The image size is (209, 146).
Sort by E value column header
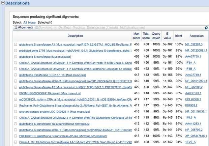click(x=167, y=36)
